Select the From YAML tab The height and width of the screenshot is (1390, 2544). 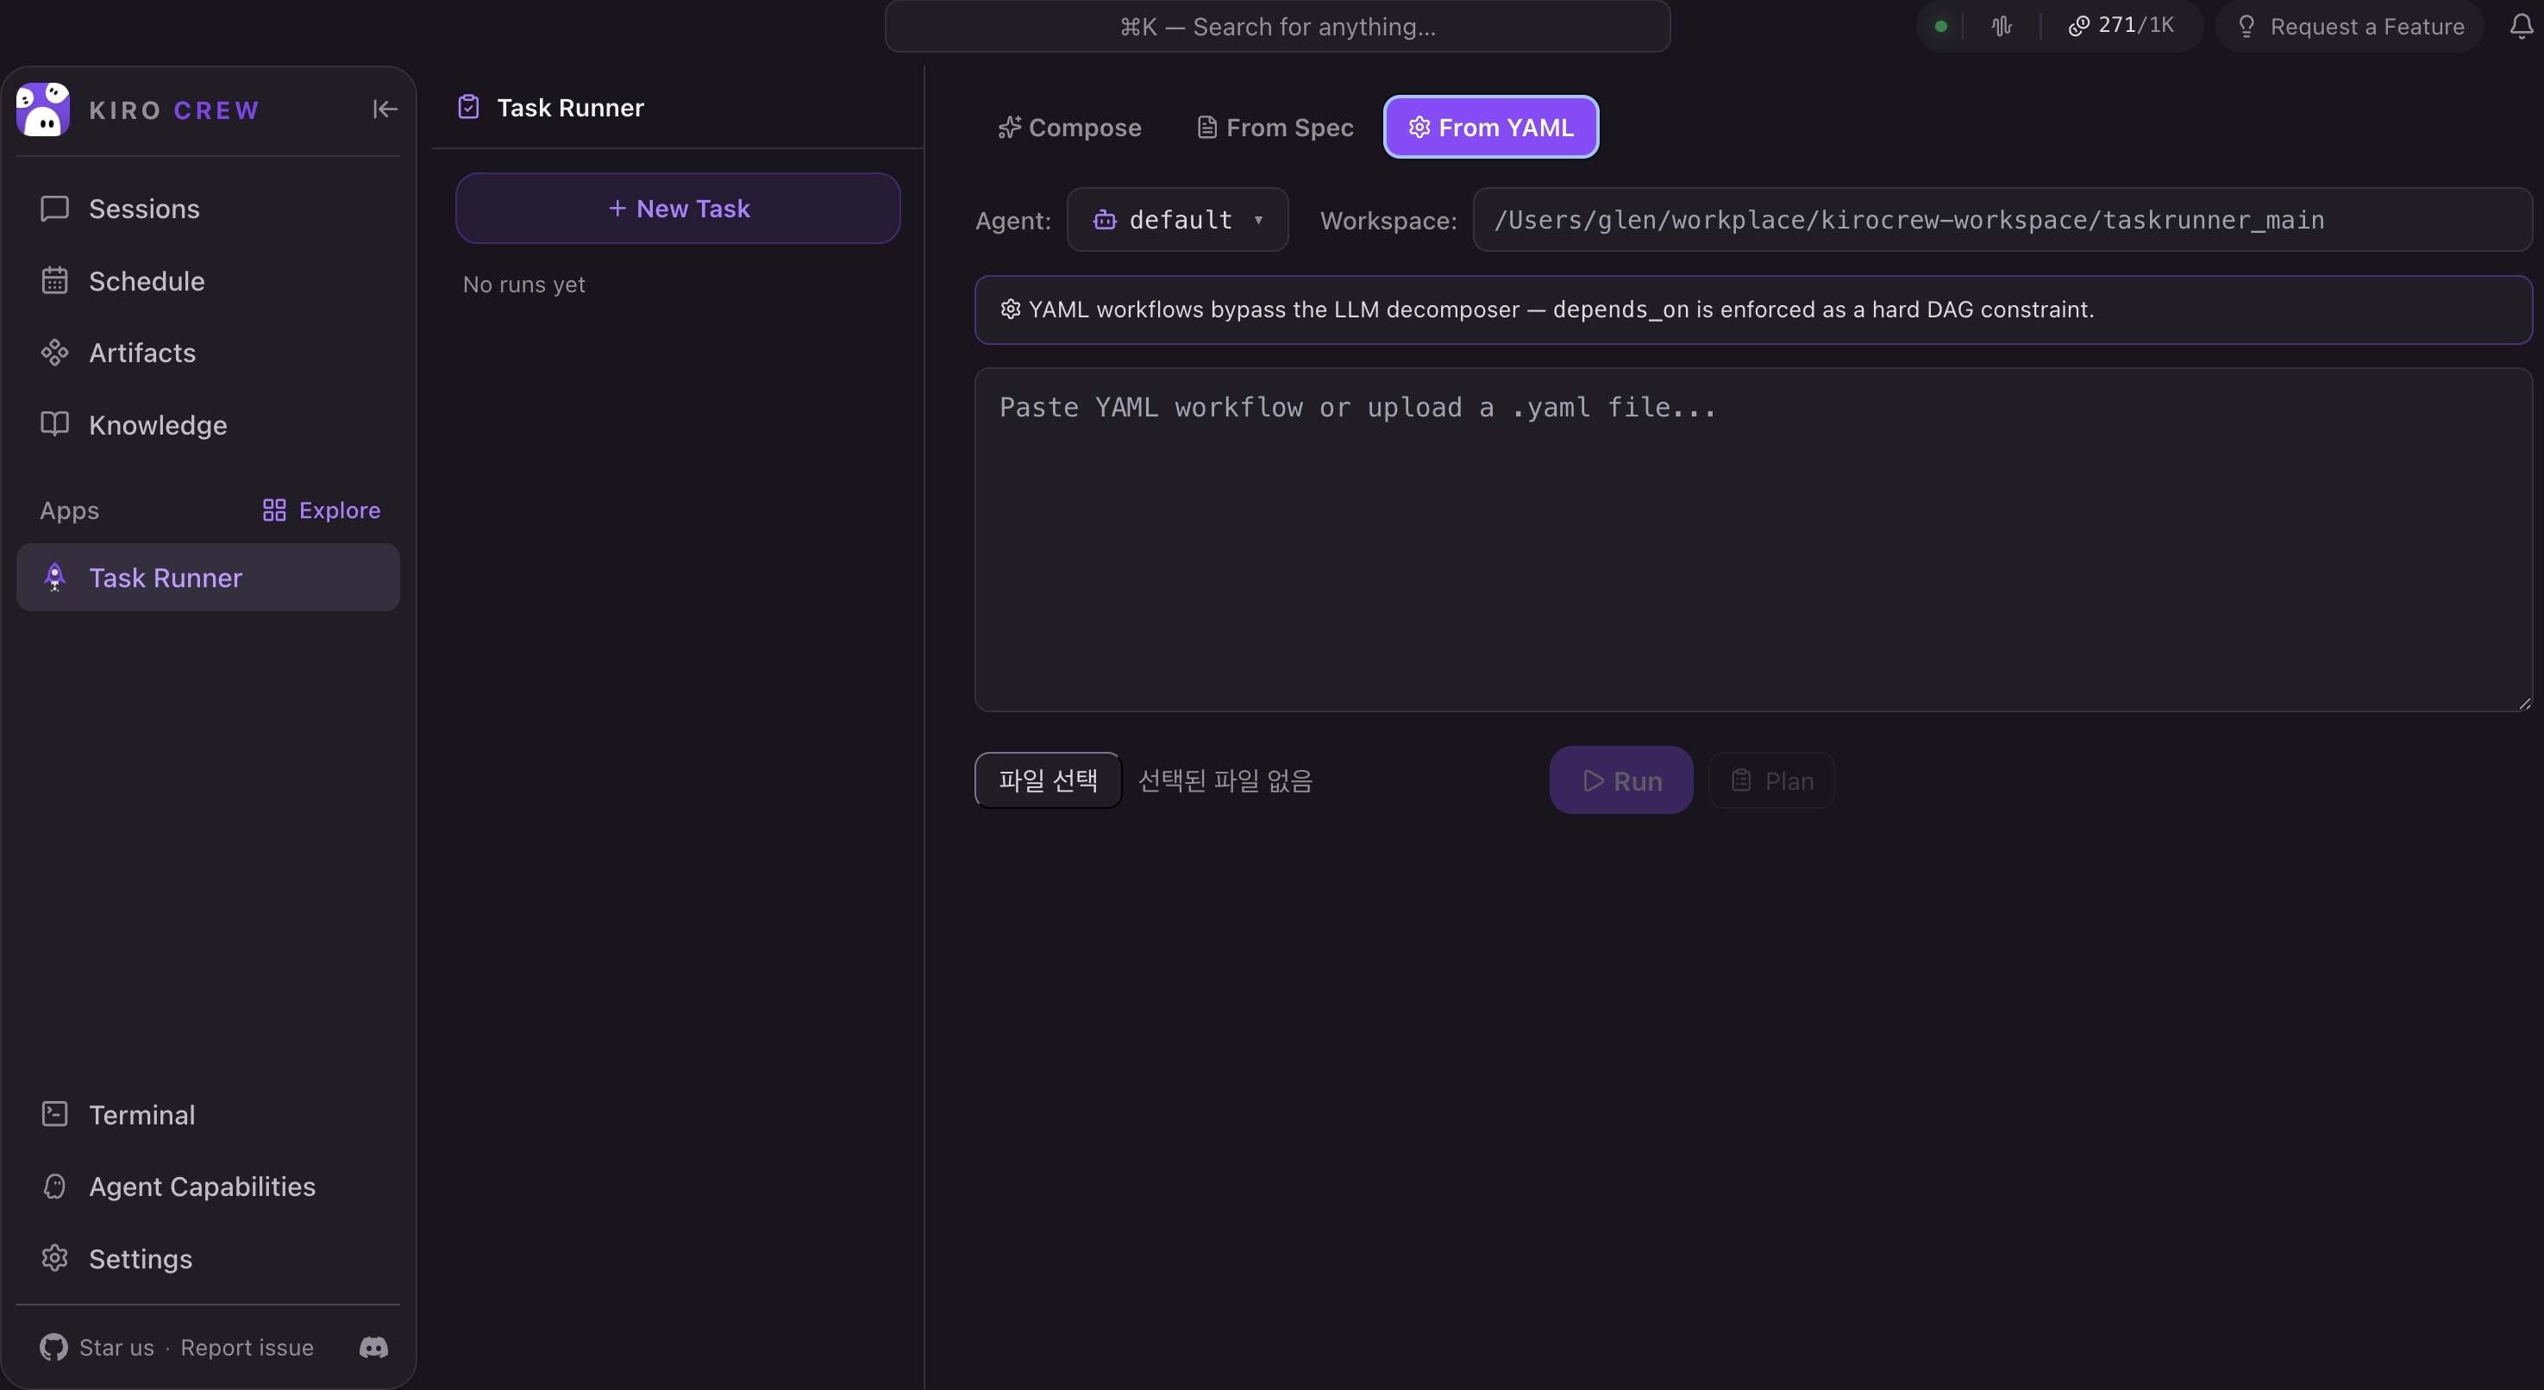pos(1491,128)
